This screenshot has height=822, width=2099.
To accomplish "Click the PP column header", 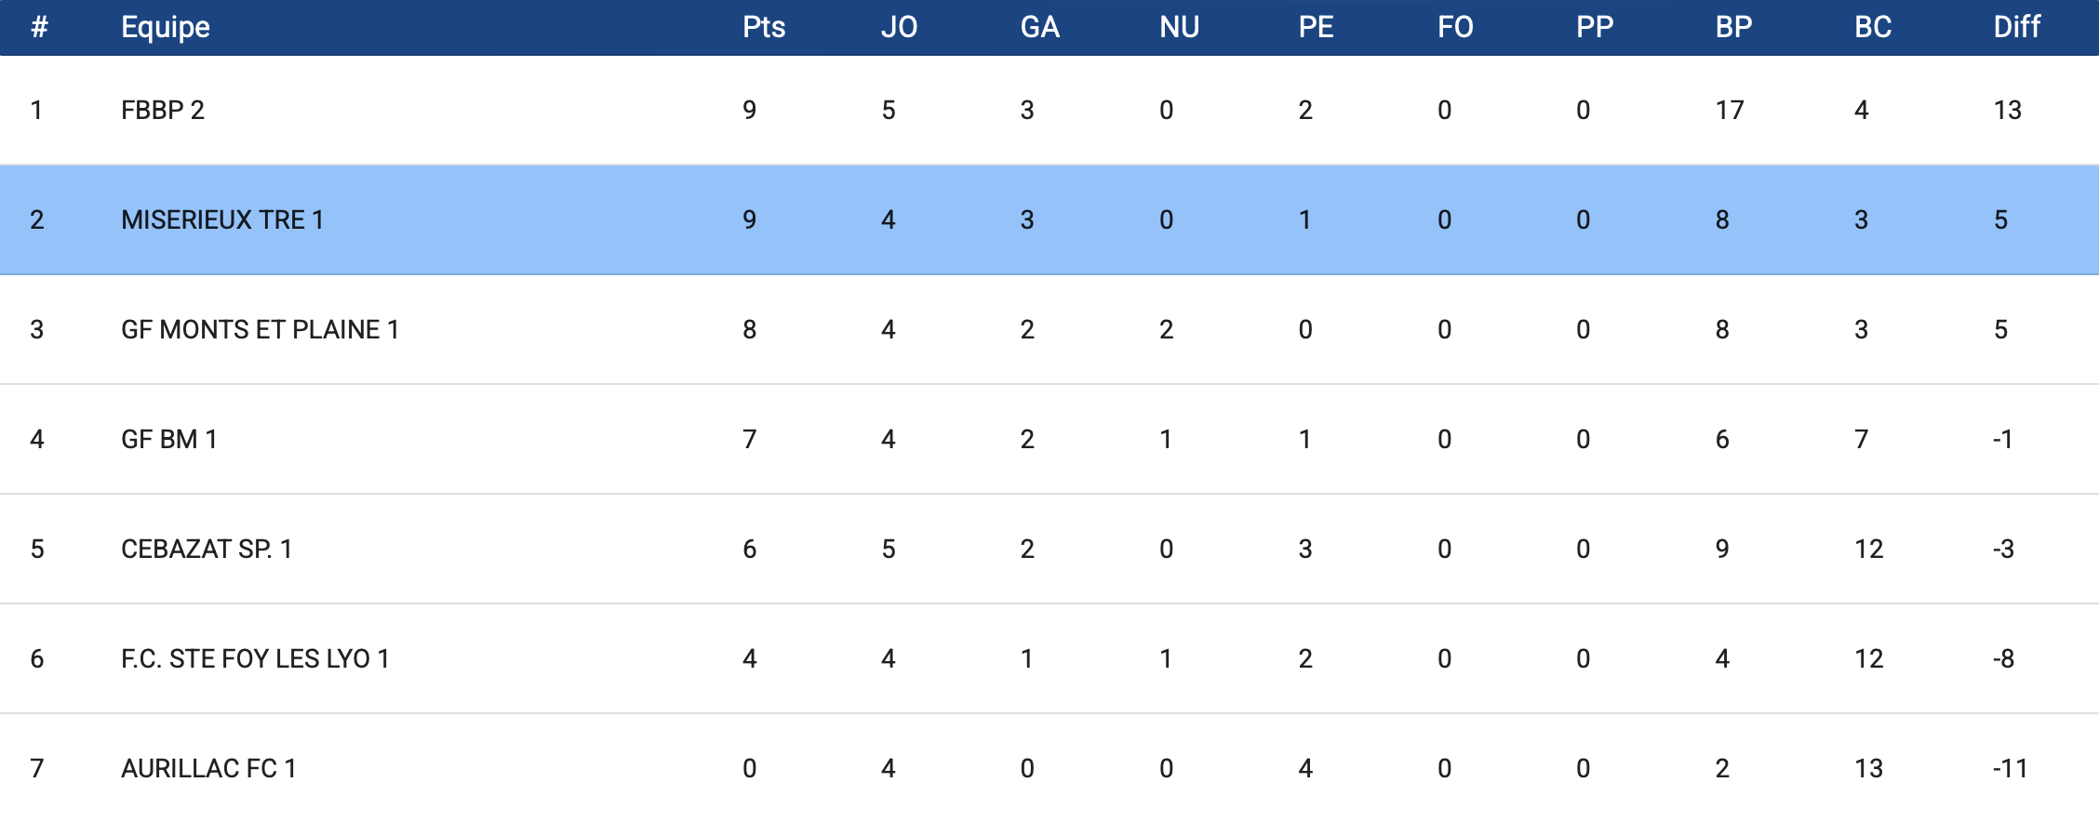I will [x=1594, y=27].
